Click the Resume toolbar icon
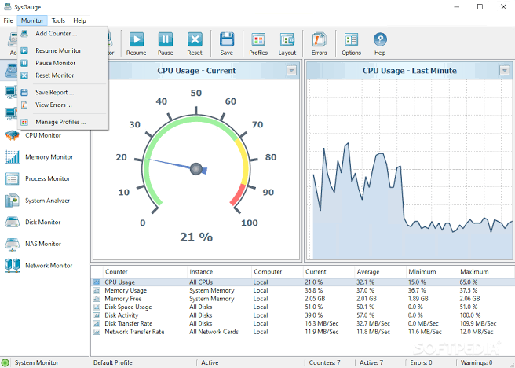This screenshot has height=368, width=515. point(137,40)
